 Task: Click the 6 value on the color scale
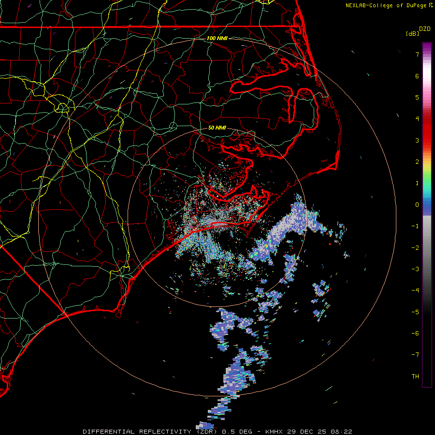click(417, 76)
